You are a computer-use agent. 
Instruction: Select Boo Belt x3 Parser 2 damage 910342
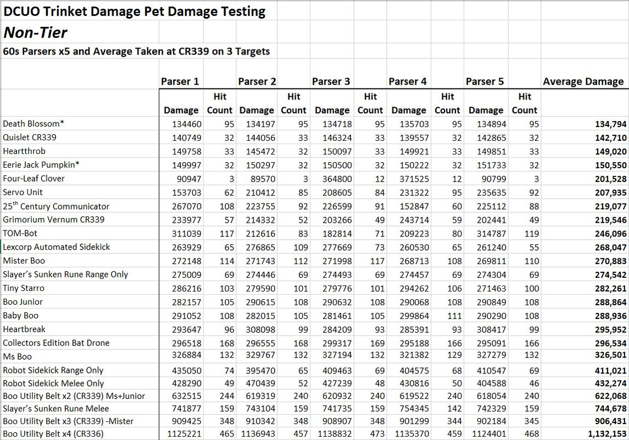coord(260,421)
